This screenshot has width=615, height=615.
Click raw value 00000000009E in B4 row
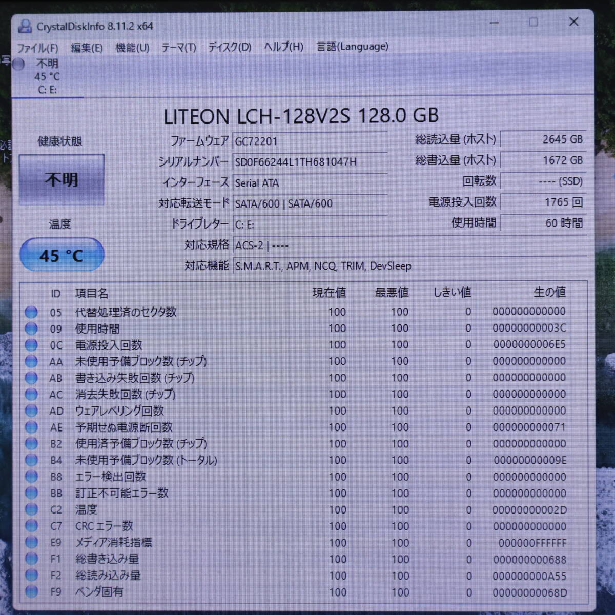point(530,460)
